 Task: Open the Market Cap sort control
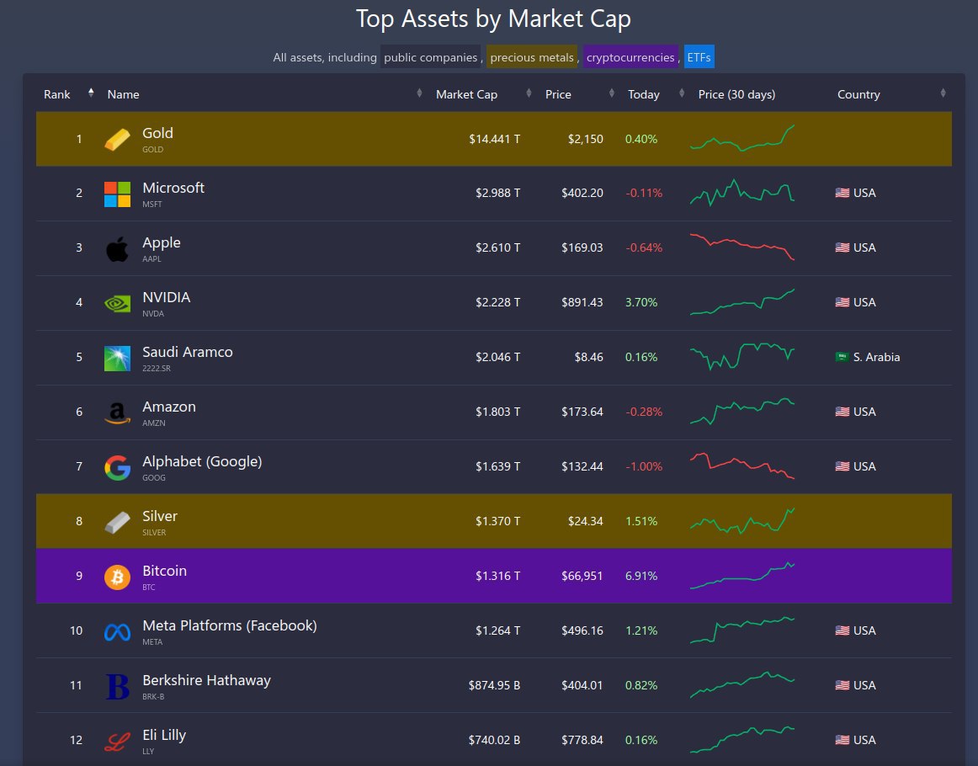[418, 93]
